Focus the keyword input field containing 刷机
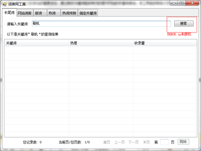The width and height of the screenshot is (201, 151). coord(101,24)
